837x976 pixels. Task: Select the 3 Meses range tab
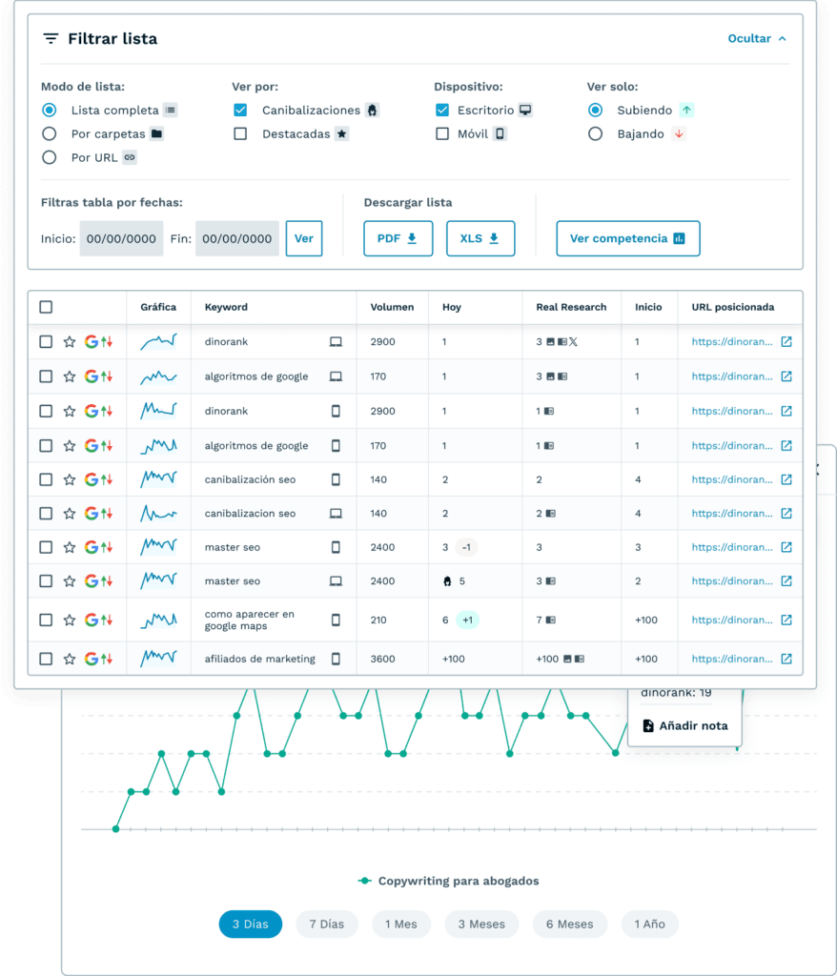[481, 925]
